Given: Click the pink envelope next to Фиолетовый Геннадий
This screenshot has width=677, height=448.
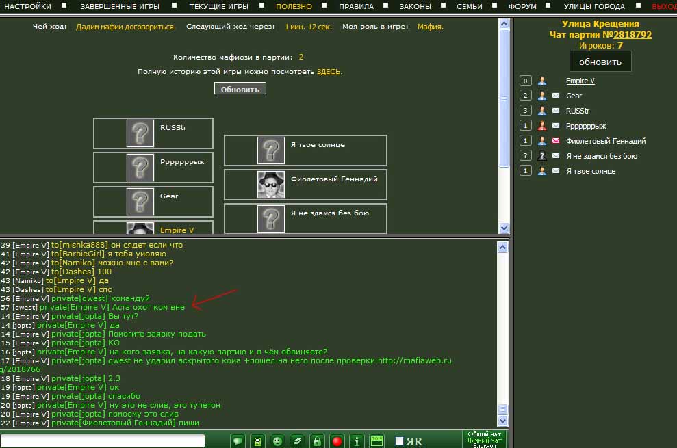Looking at the screenshot, I should 556,141.
